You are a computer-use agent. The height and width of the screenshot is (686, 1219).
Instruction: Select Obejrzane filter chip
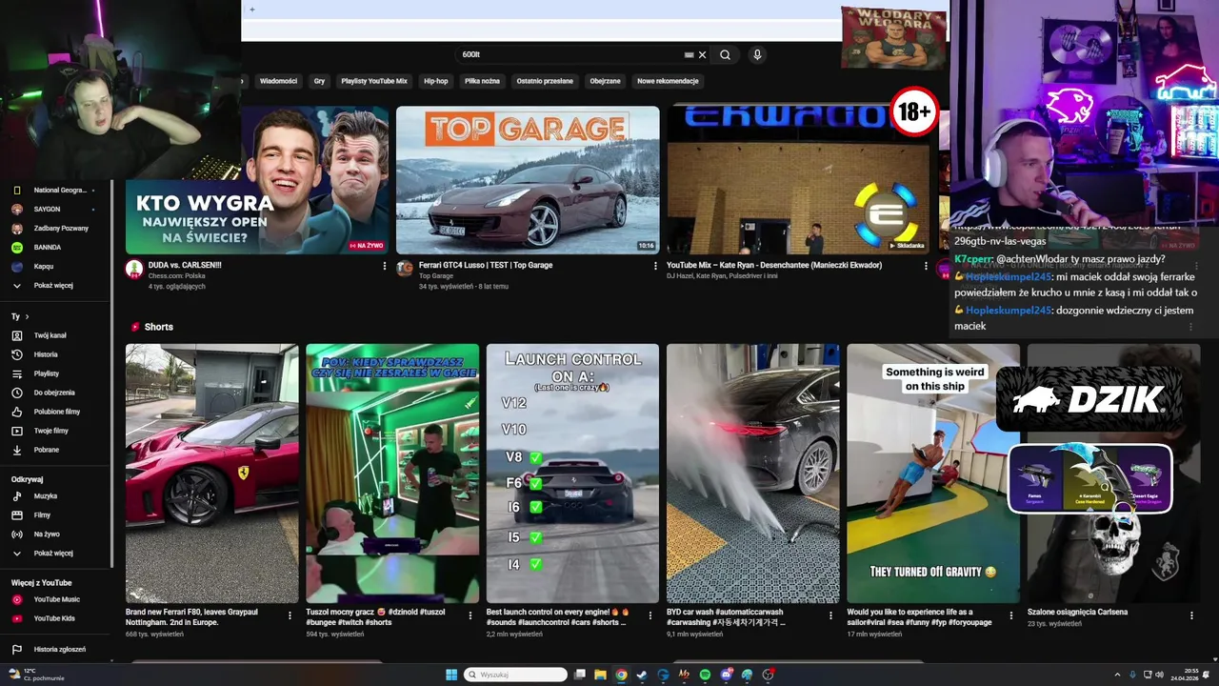[605, 81]
